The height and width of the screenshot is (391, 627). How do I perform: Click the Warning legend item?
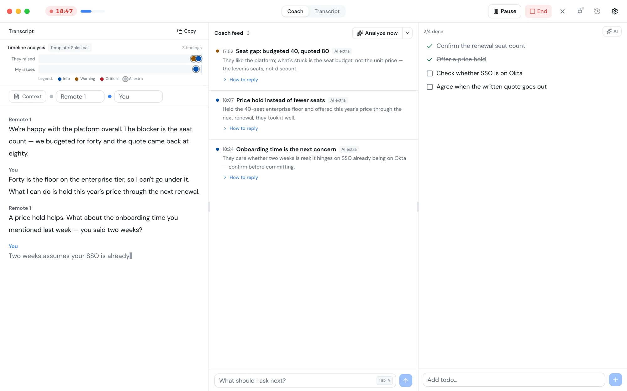[85, 79]
